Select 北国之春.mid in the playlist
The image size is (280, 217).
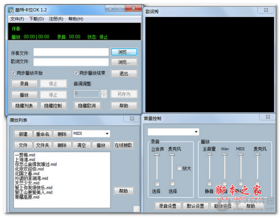27,173
